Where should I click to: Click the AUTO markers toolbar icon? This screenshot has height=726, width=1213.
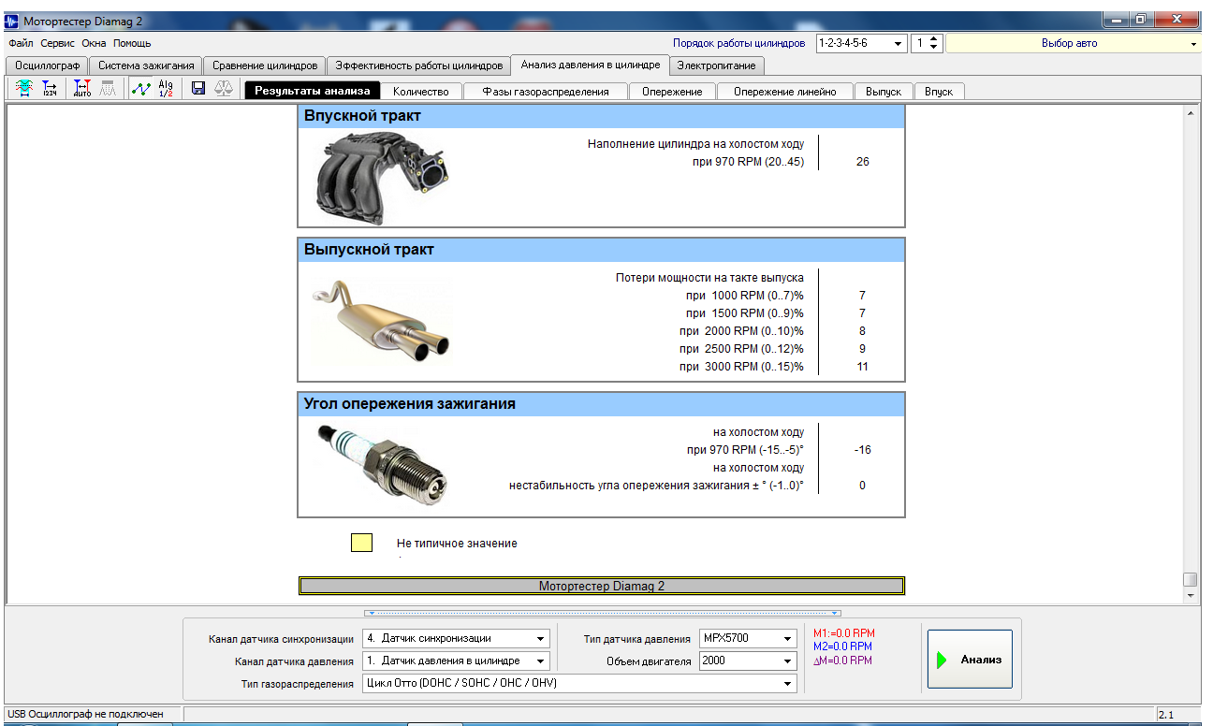point(82,89)
